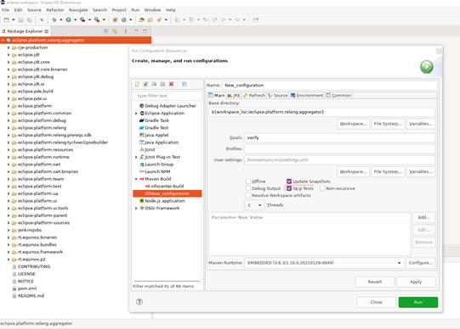
Task: Toggle the Skip Tests checkbox
Action: point(289,188)
